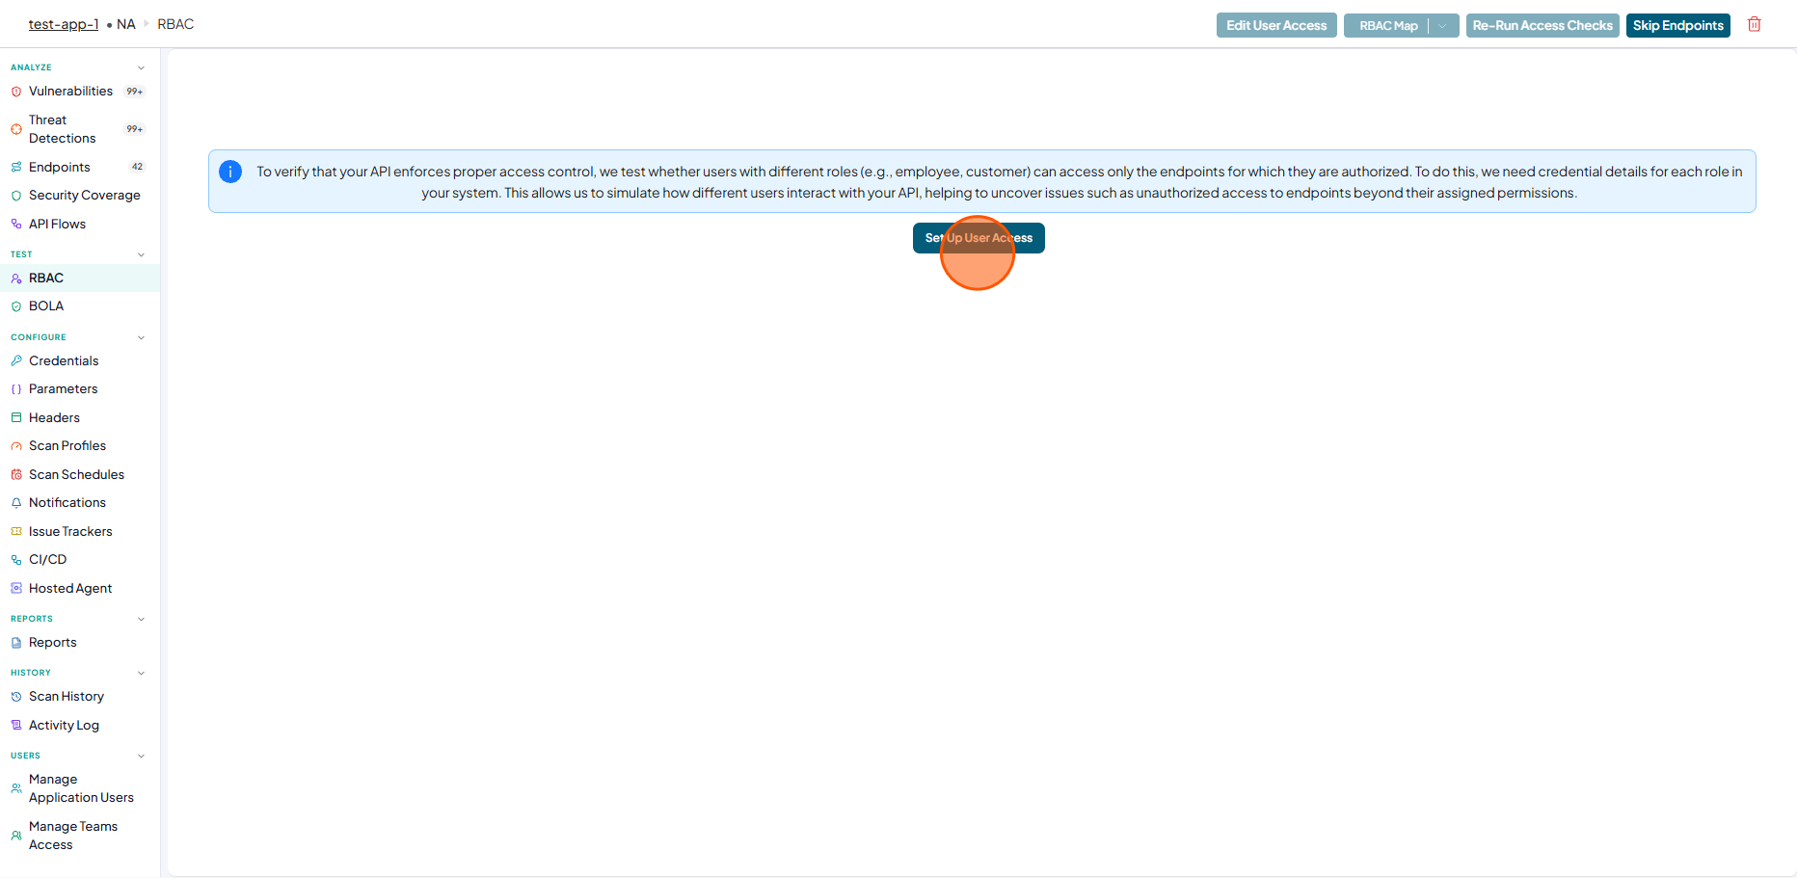Viewport: 1797px width, 878px height.
Task: Click the RBAC user icon in sidebar
Action: click(x=16, y=279)
